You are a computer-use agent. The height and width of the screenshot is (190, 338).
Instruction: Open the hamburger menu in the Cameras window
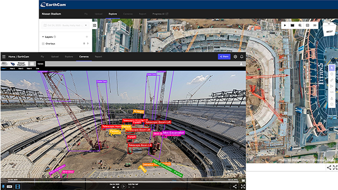(x=4, y=56)
